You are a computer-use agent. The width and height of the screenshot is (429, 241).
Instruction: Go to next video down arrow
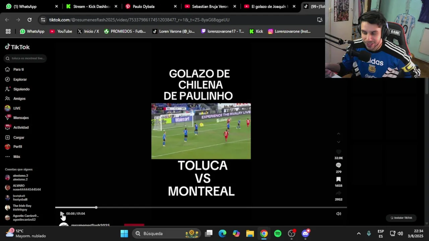(339, 142)
